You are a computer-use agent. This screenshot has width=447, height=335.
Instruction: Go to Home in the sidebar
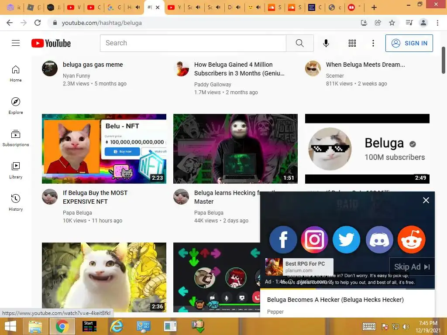[16, 73]
